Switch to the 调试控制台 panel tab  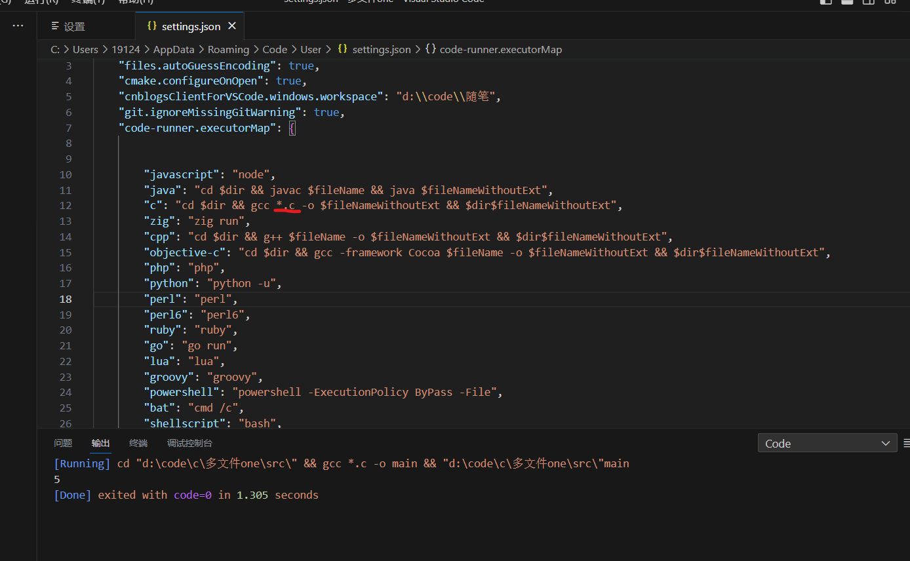tap(189, 444)
